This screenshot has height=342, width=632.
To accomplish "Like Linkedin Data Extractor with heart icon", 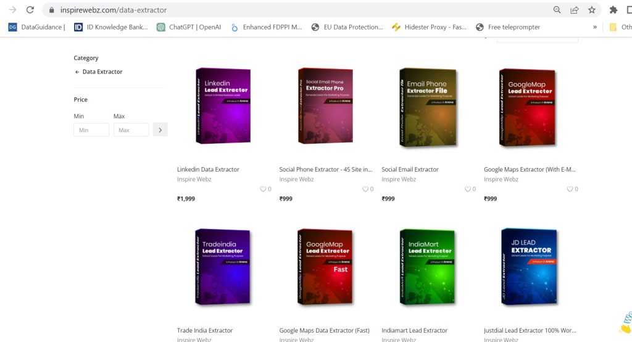I will click(x=263, y=189).
